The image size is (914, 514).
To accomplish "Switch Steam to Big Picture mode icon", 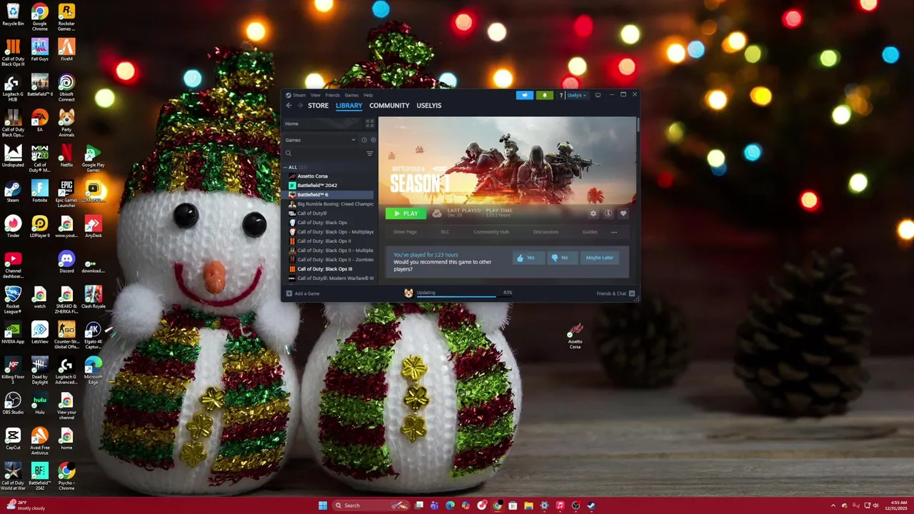I will [598, 95].
